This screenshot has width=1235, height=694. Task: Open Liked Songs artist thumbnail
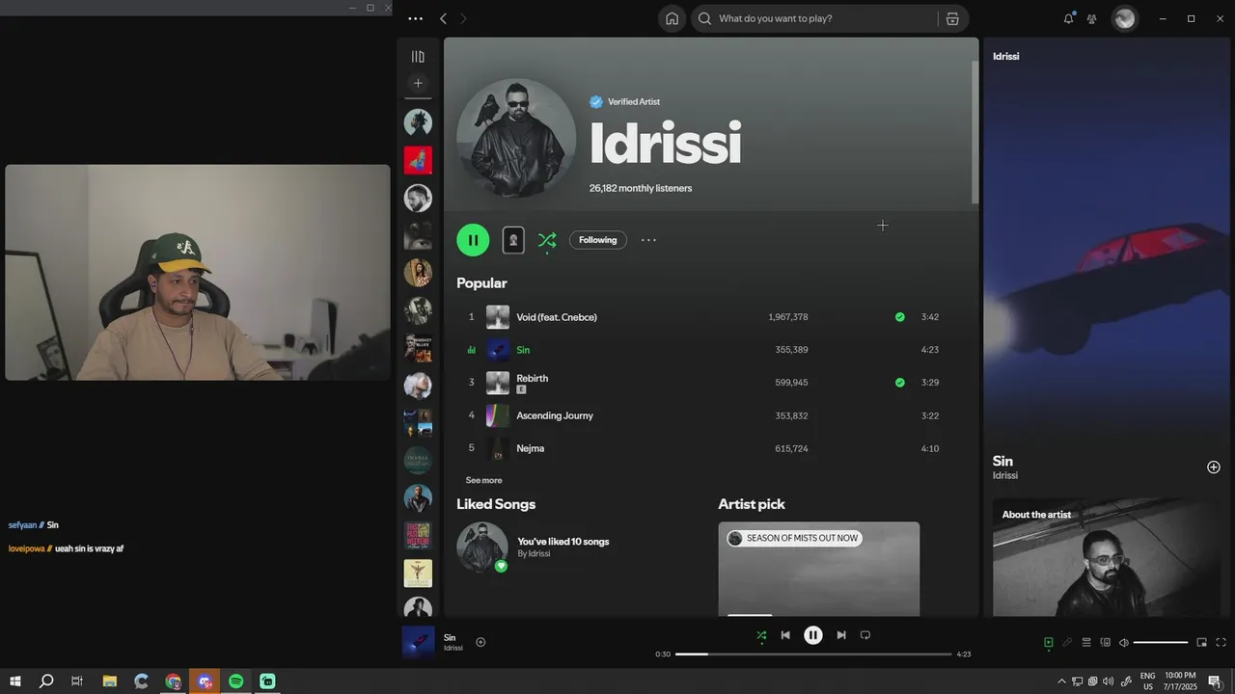click(x=482, y=547)
